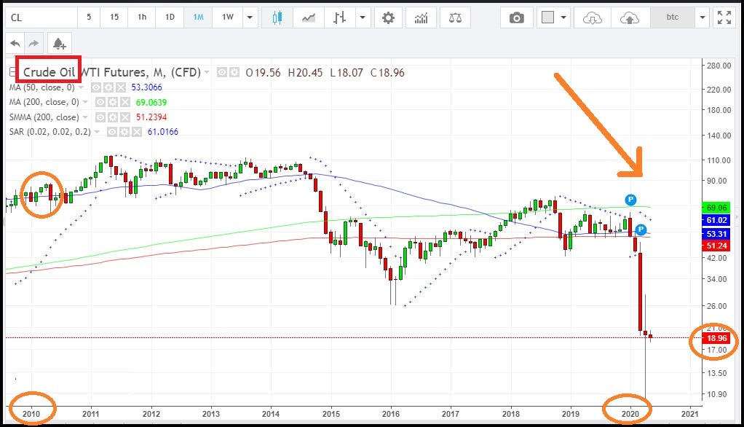Remove the MA 50 indicator

121,87
